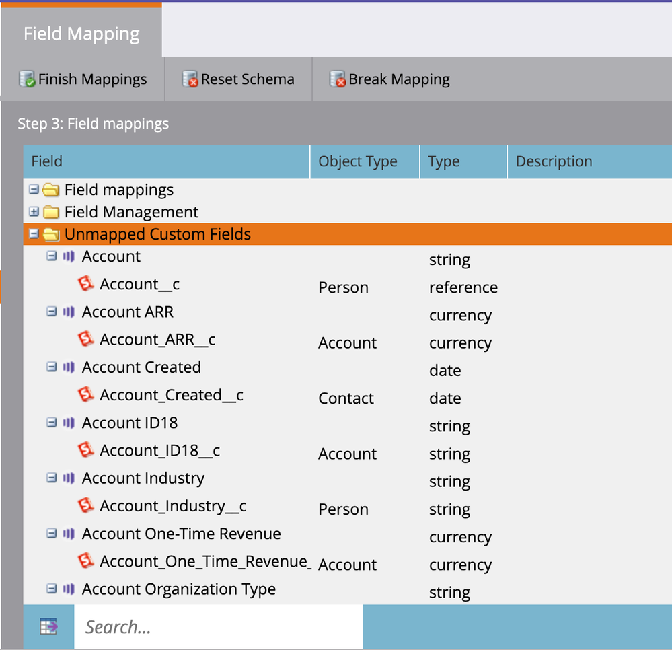Click the Field Management folder icon
Viewport: 672px width, 650px height.
(x=51, y=213)
